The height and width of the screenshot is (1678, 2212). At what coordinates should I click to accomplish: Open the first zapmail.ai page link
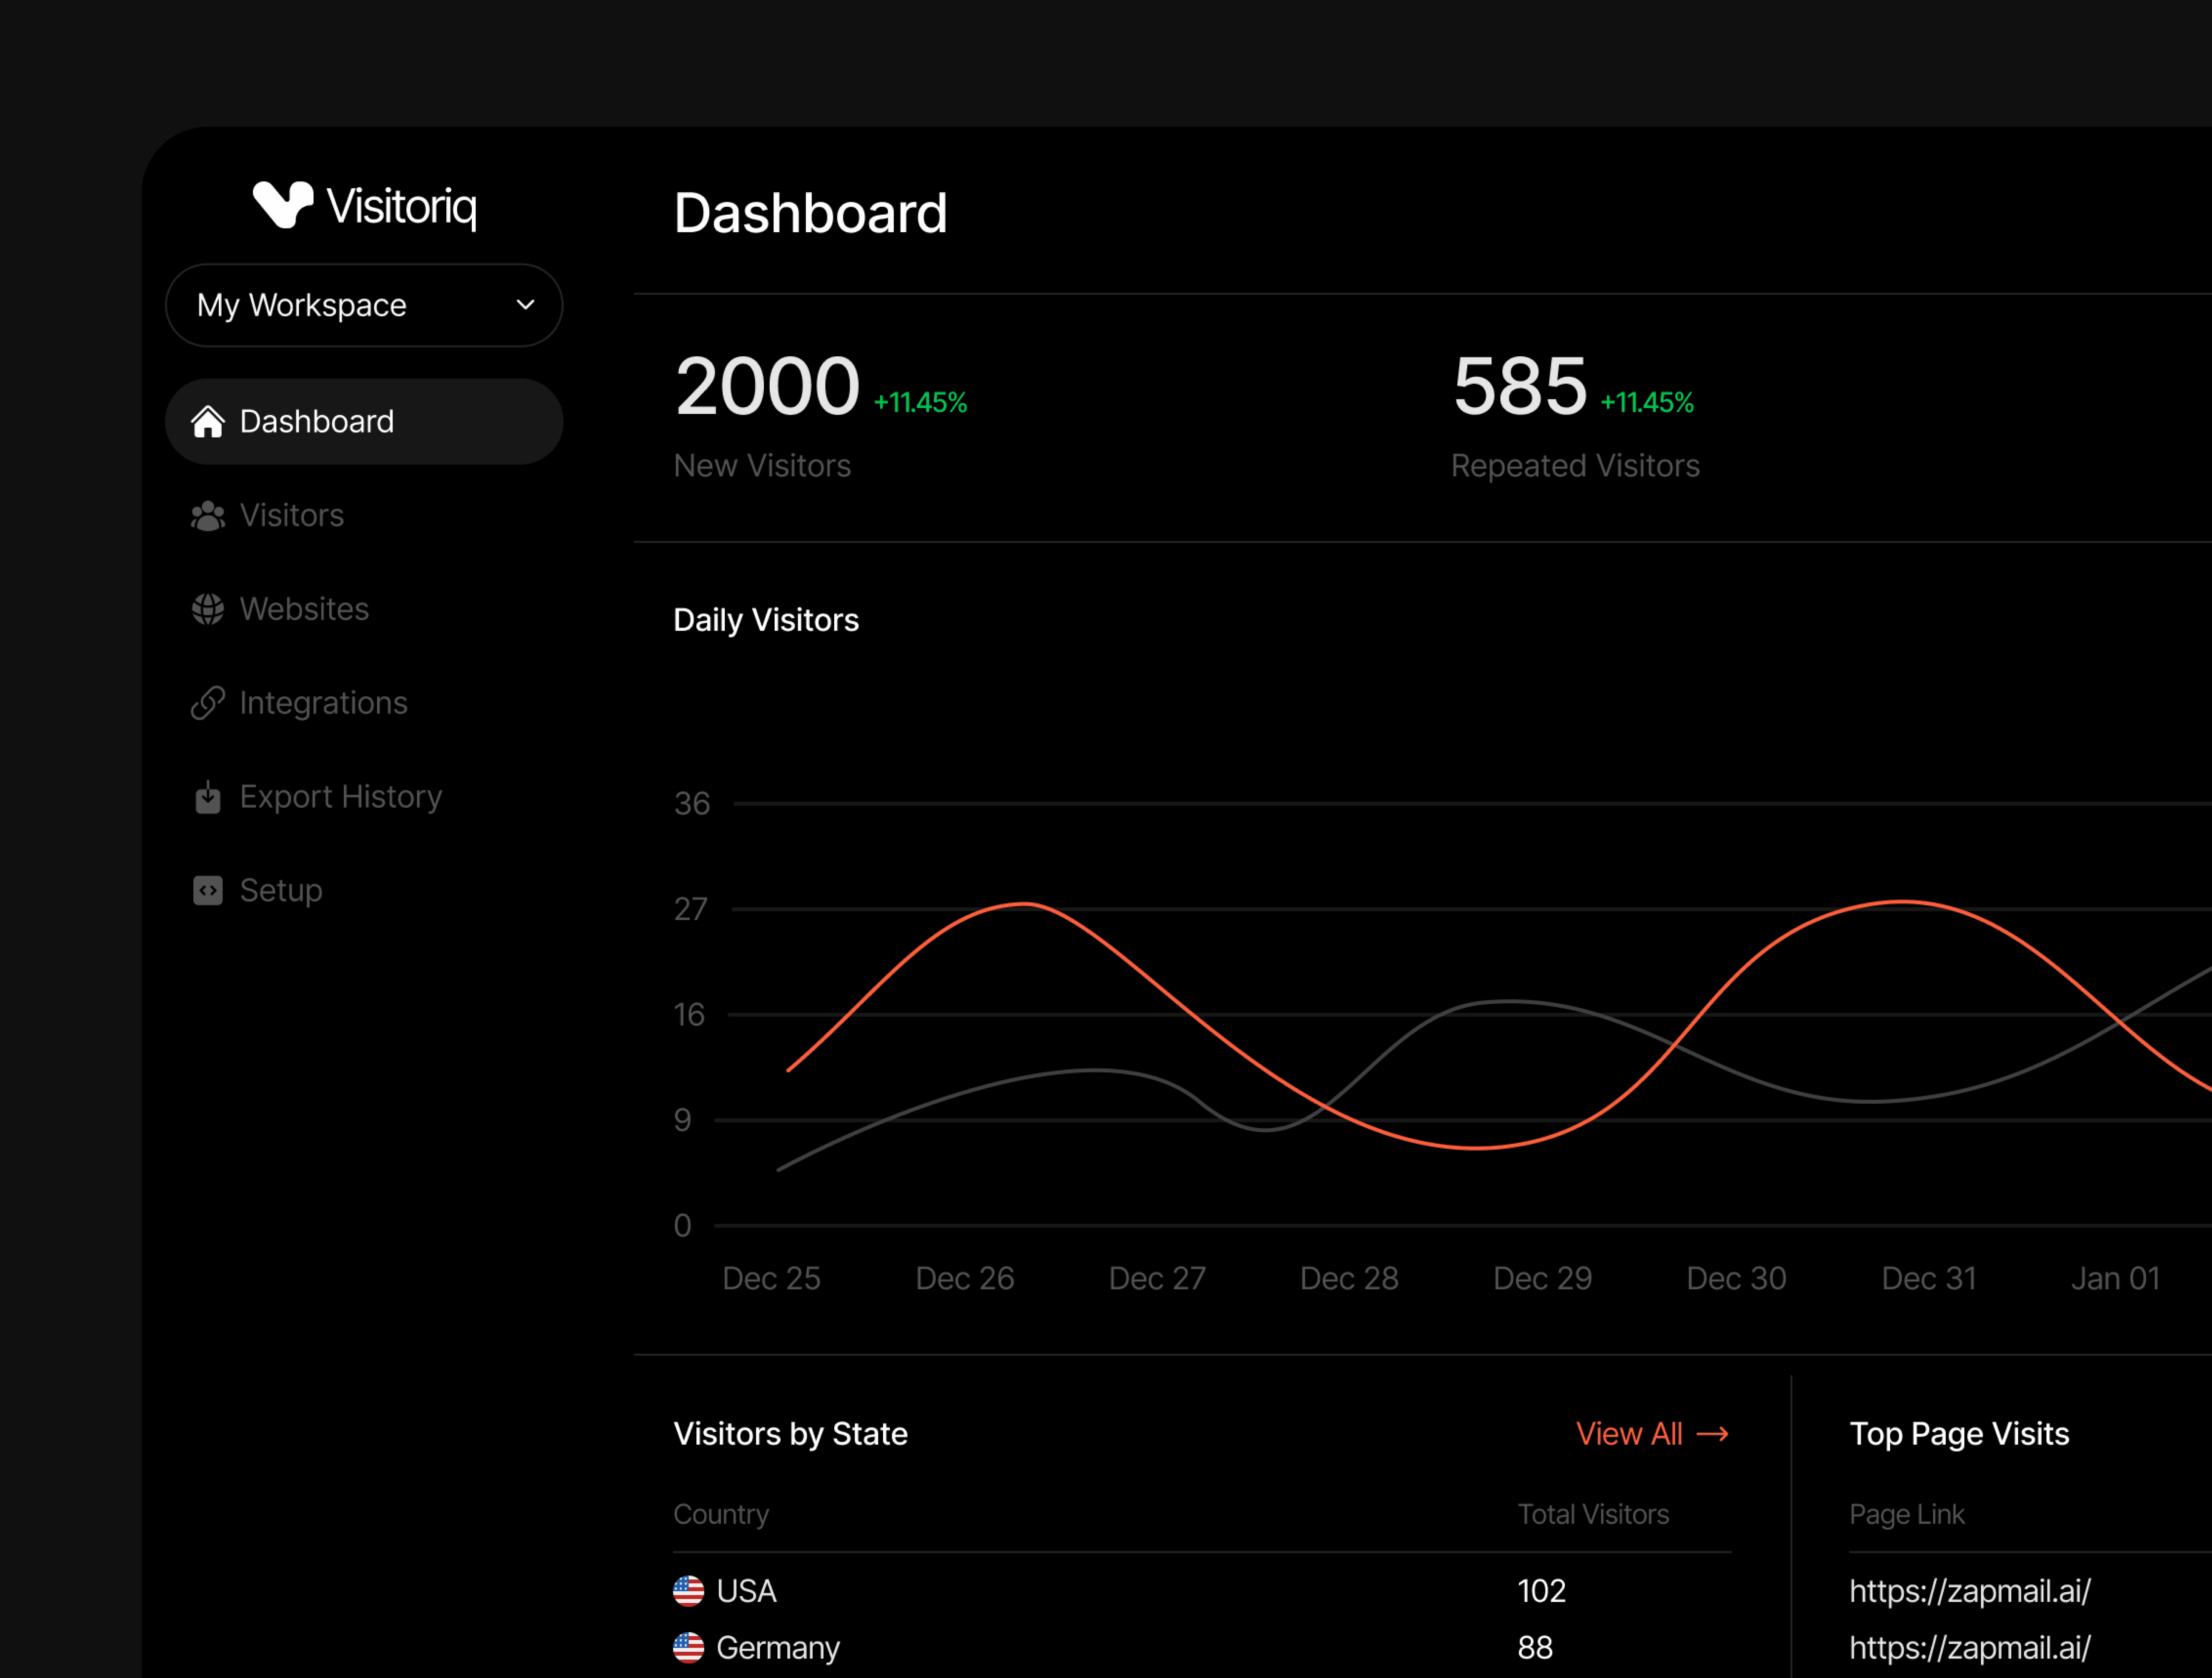[x=1969, y=1591]
